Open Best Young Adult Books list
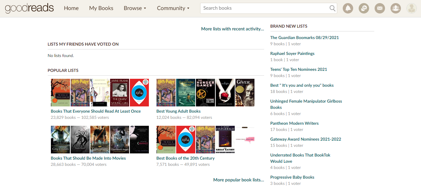421x189 pixels. click(179, 111)
